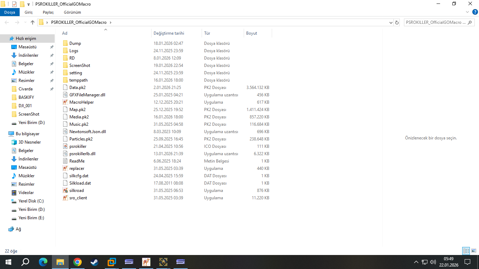Screen dimensions: 479x269
Task: Switch to details view in the status bar
Action: pos(466,251)
